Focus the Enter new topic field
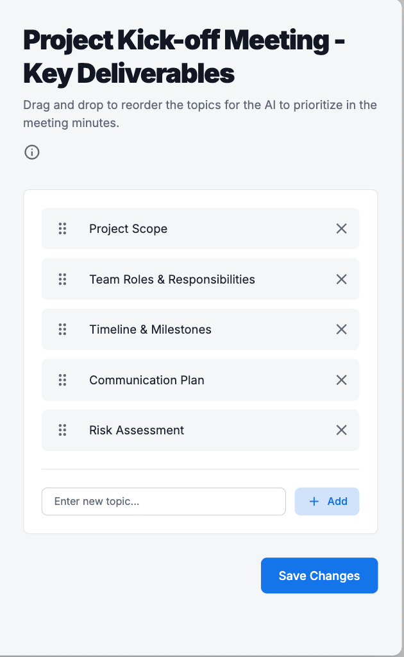 coord(164,502)
